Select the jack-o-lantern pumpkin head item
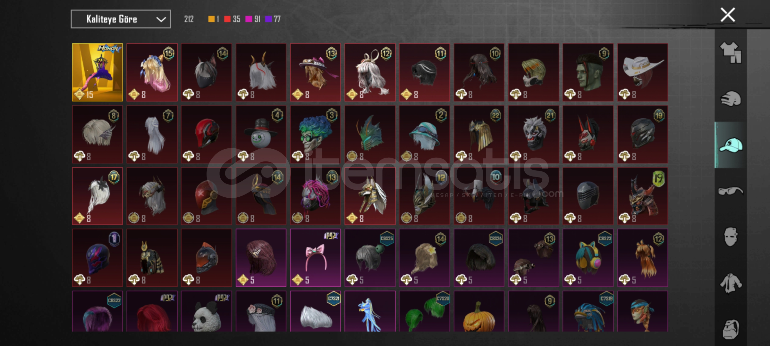This screenshot has width=770, height=346. pyautogui.click(x=479, y=311)
